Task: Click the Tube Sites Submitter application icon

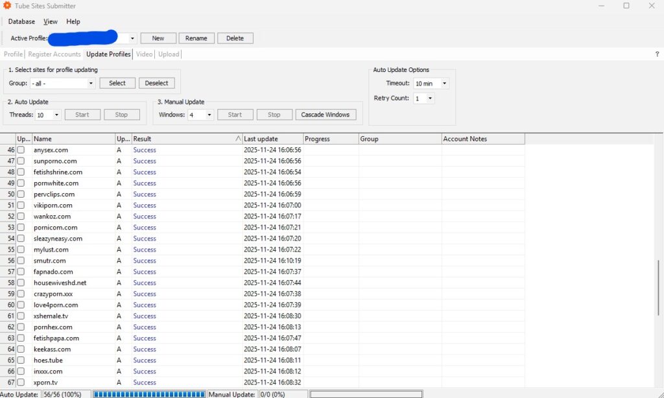Action: (x=6, y=6)
